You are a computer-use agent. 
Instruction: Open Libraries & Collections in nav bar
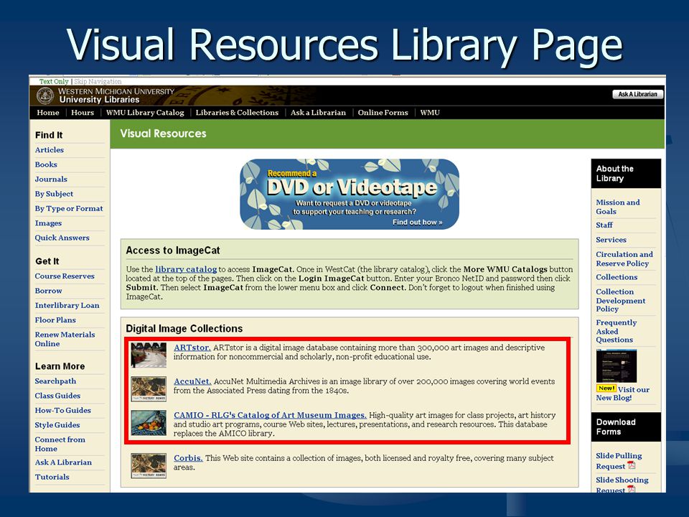[x=237, y=113]
